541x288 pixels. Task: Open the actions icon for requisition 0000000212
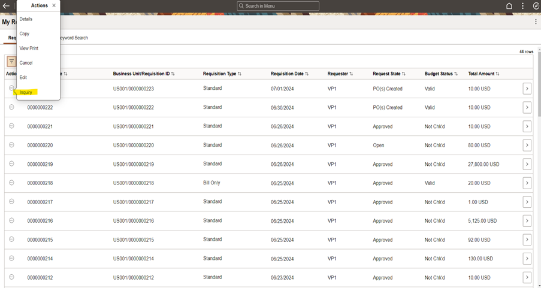coord(11,277)
